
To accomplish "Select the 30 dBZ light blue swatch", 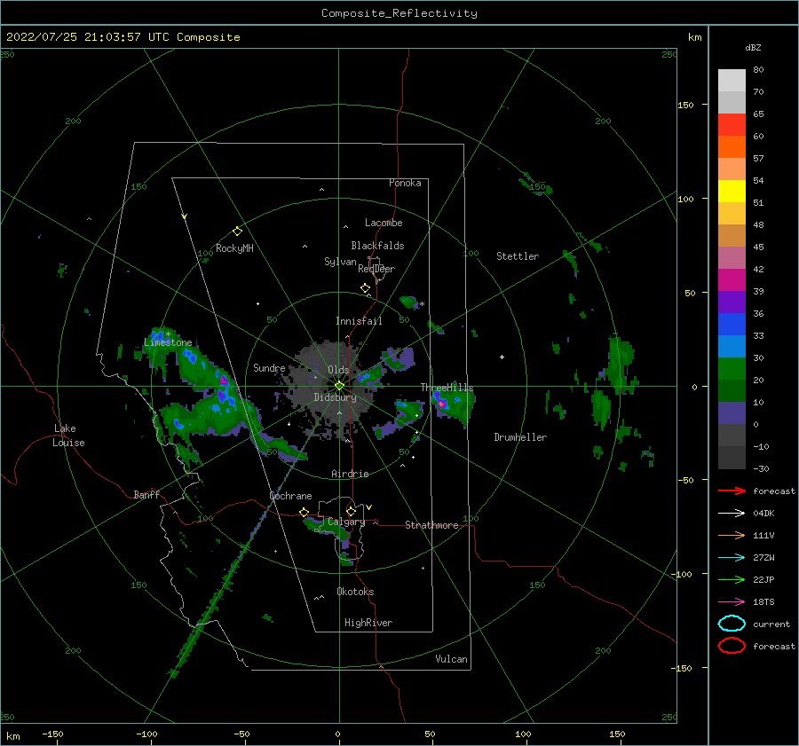I will tap(732, 346).
